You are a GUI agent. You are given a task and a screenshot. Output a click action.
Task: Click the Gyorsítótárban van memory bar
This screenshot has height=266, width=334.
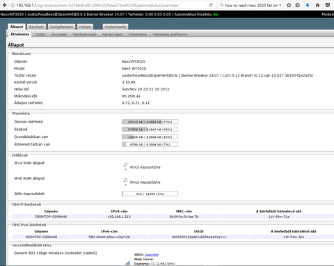(x=150, y=137)
